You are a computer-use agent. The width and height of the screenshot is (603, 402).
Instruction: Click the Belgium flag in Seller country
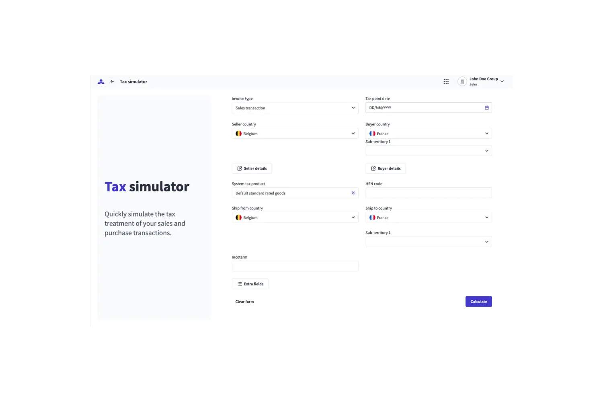point(238,133)
